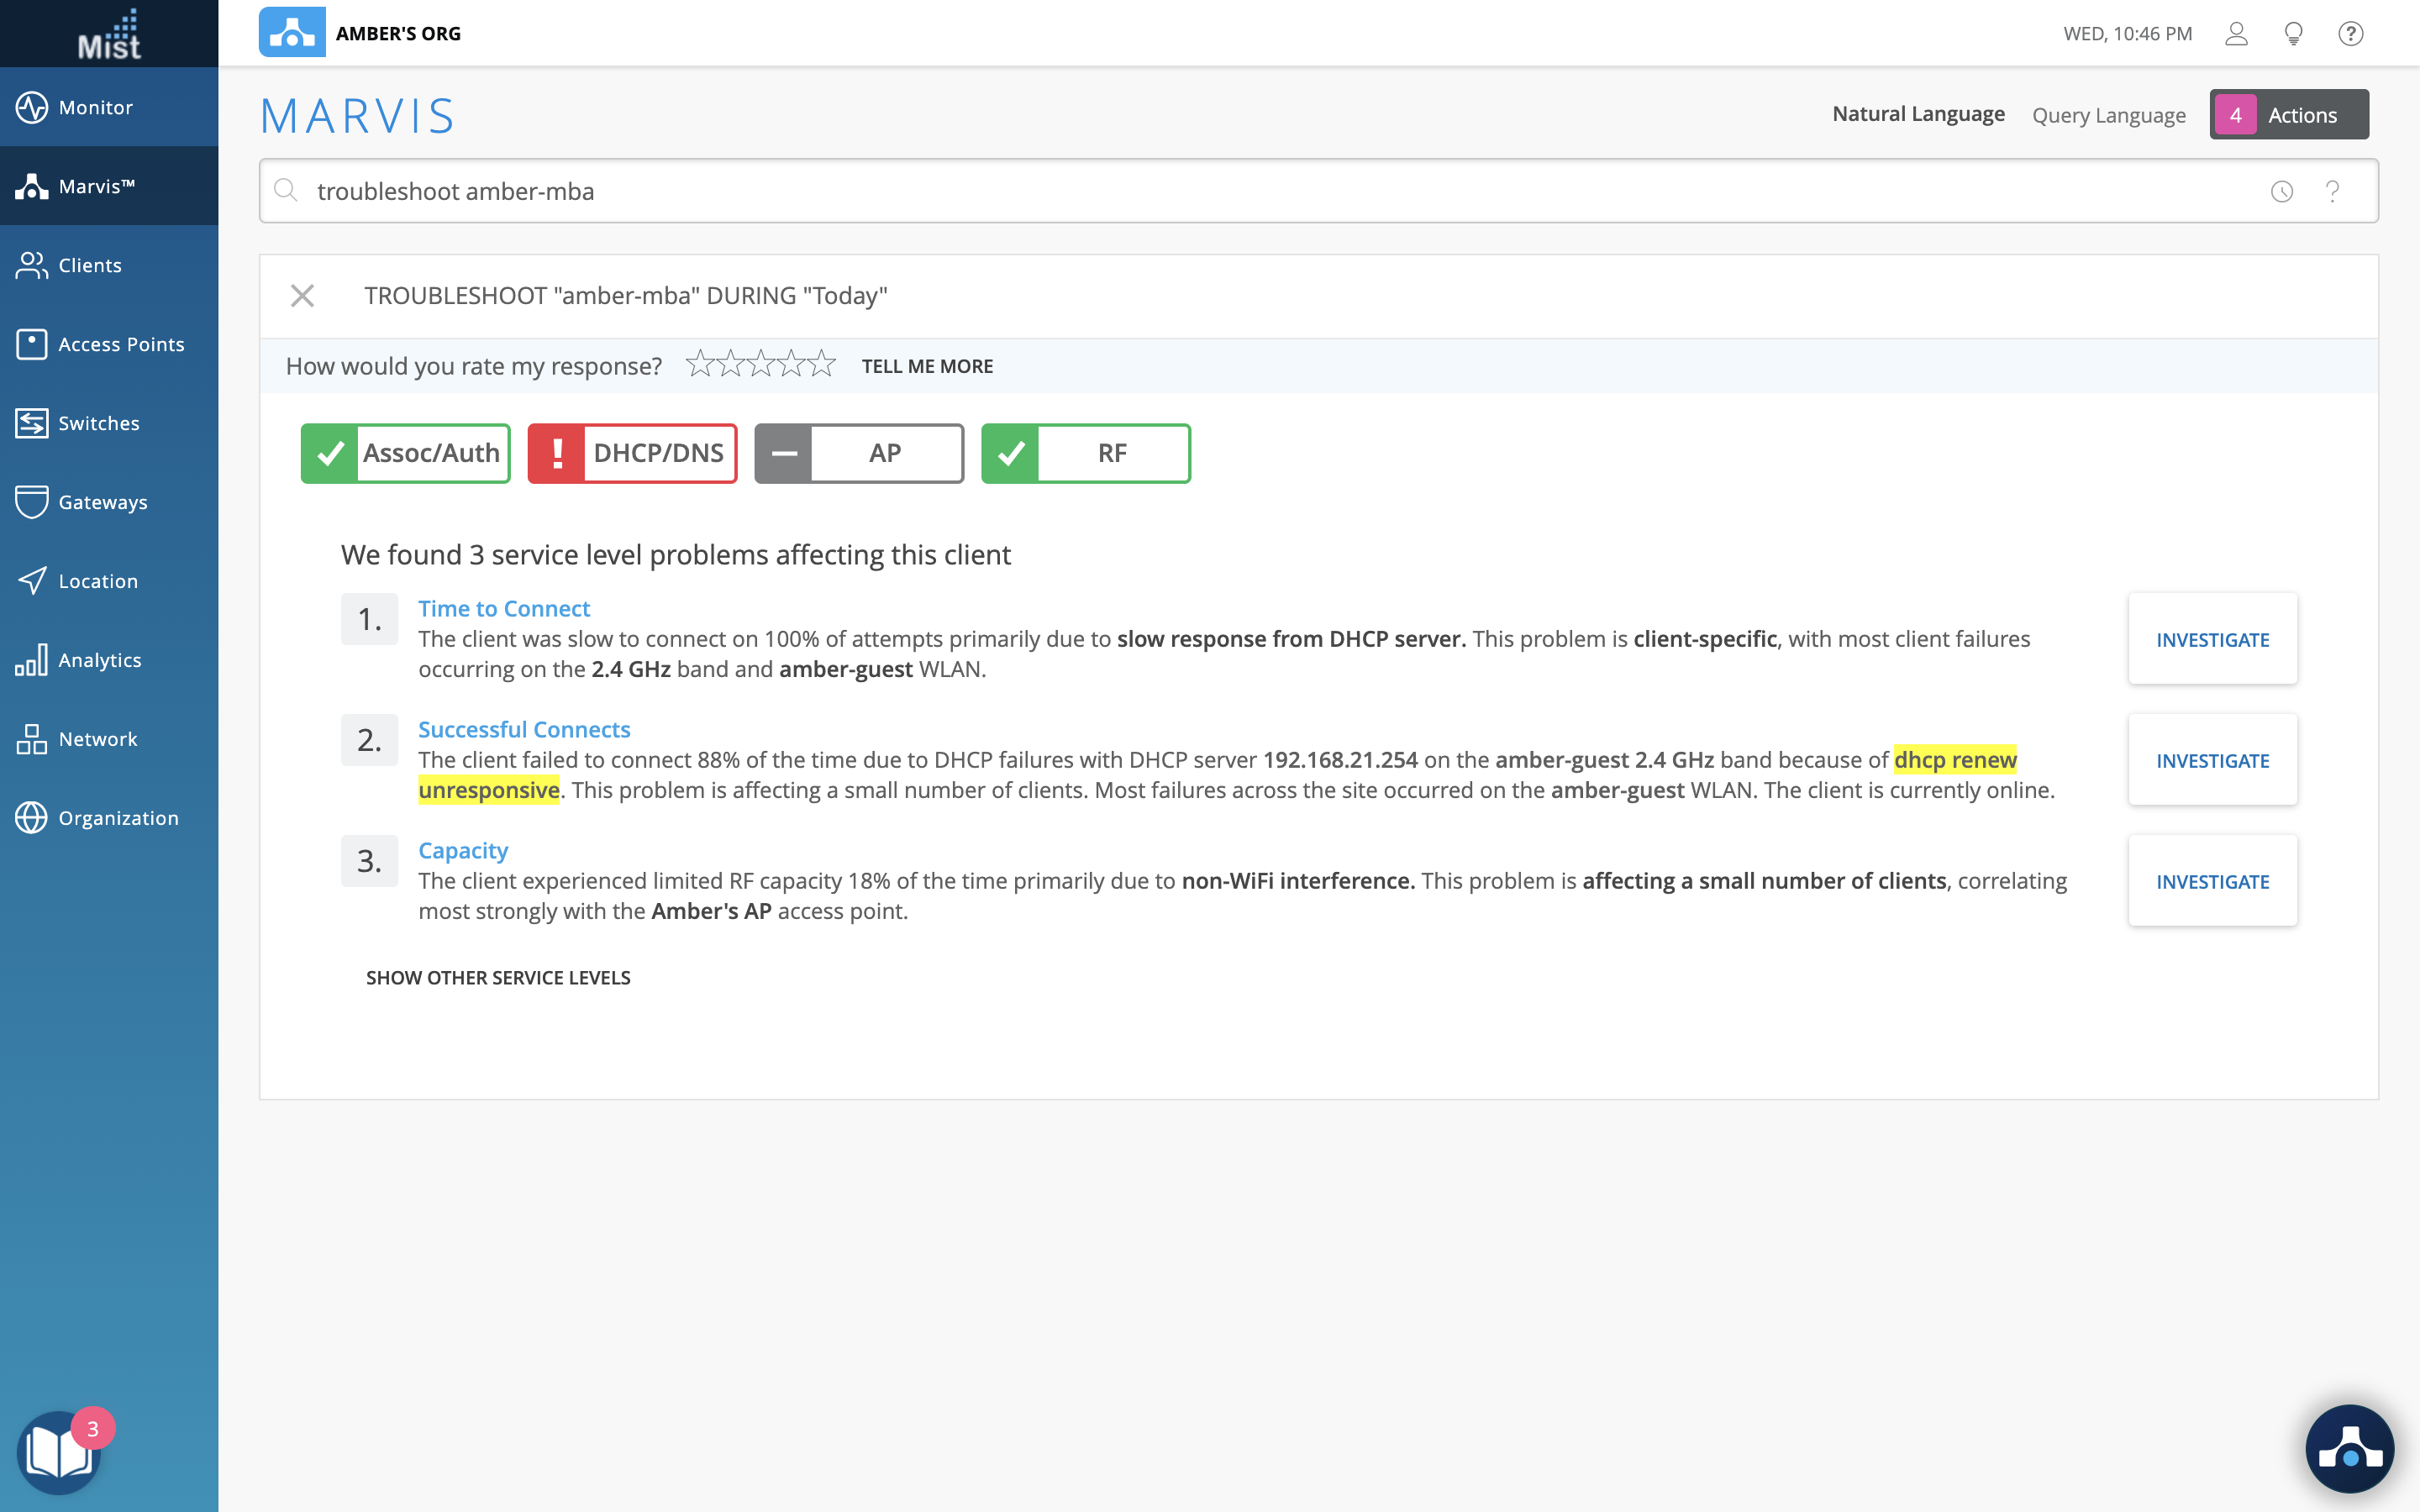Expand Show Other Service Levels
This screenshot has width=2420, height=1512.
(x=498, y=978)
